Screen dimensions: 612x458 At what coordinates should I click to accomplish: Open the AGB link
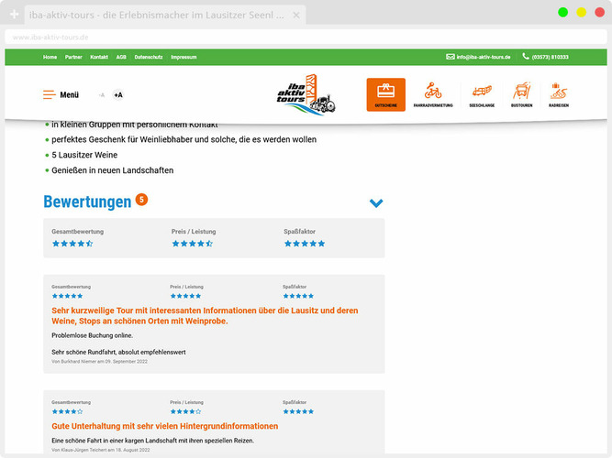(121, 57)
